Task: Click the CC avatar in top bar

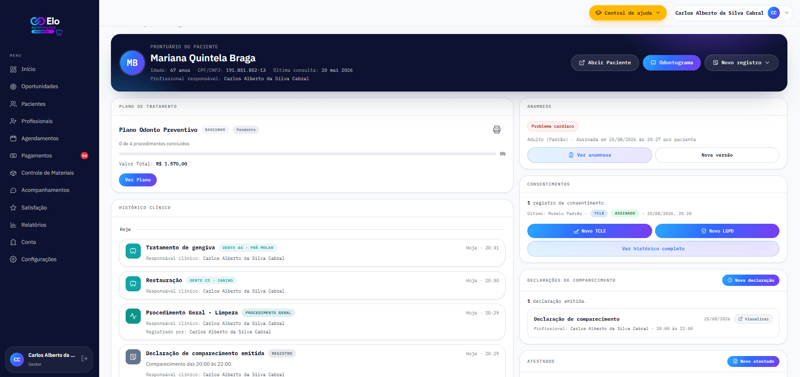Action: [x=774, y=13]
